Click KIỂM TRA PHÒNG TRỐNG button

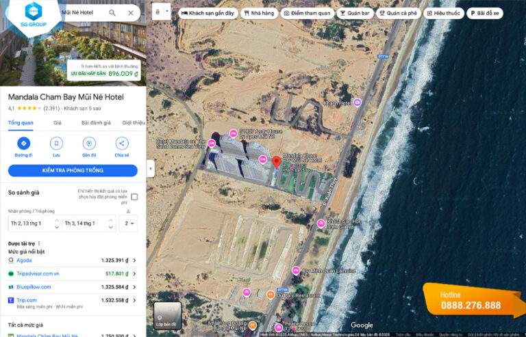[x=73, y=170]
